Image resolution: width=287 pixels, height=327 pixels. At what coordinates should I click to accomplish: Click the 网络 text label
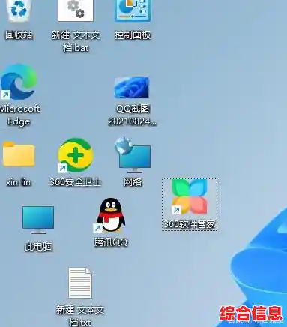pos(133,182)
